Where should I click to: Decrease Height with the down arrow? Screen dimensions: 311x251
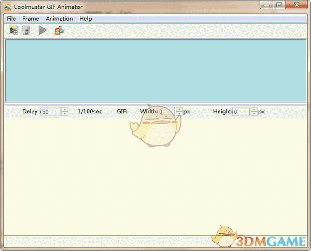(x=254, y=114)
